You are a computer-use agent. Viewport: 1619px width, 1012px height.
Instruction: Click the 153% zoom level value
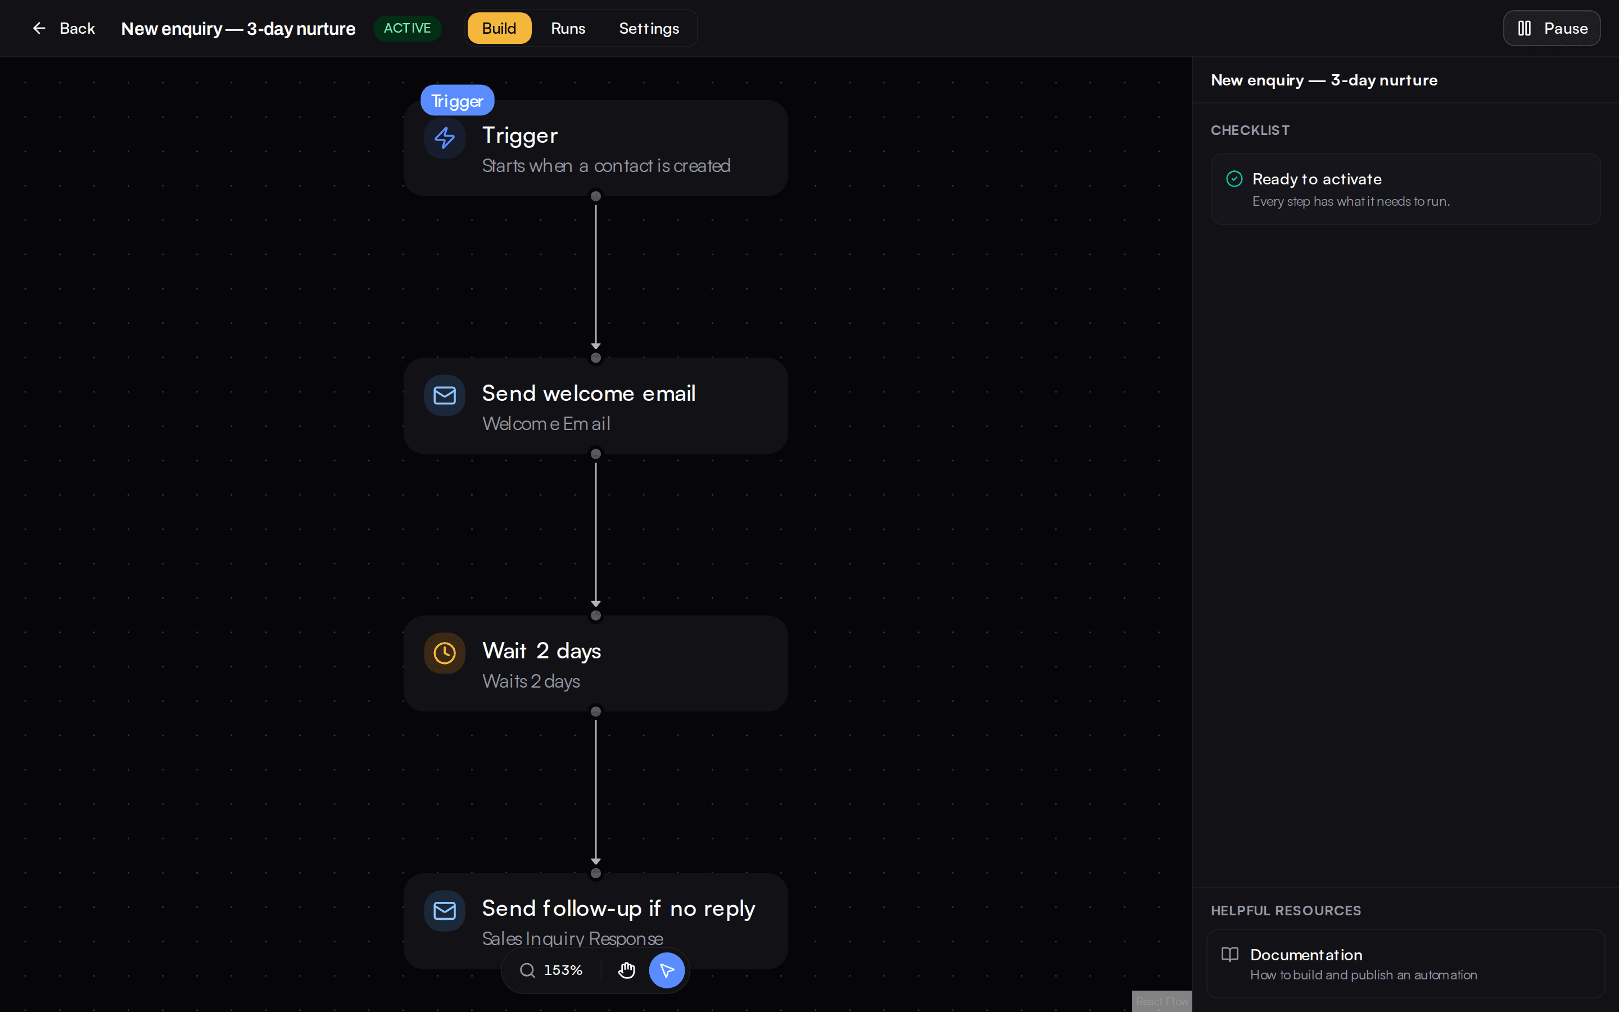coord(563,970)
